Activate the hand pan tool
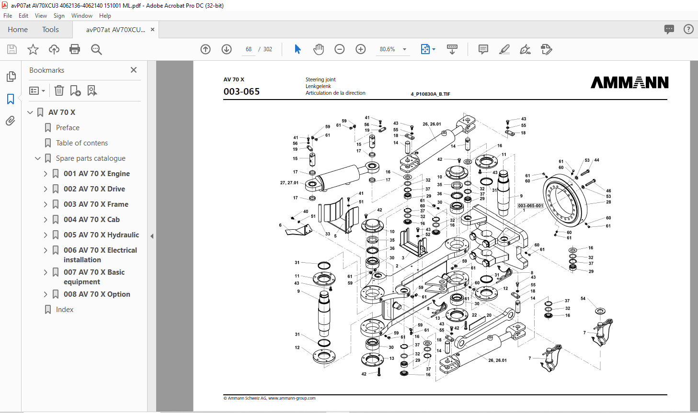 319,49
